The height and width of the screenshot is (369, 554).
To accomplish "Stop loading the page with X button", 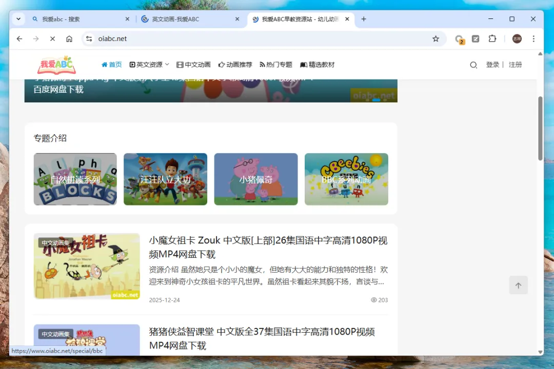I will click(x=53, y=39).
